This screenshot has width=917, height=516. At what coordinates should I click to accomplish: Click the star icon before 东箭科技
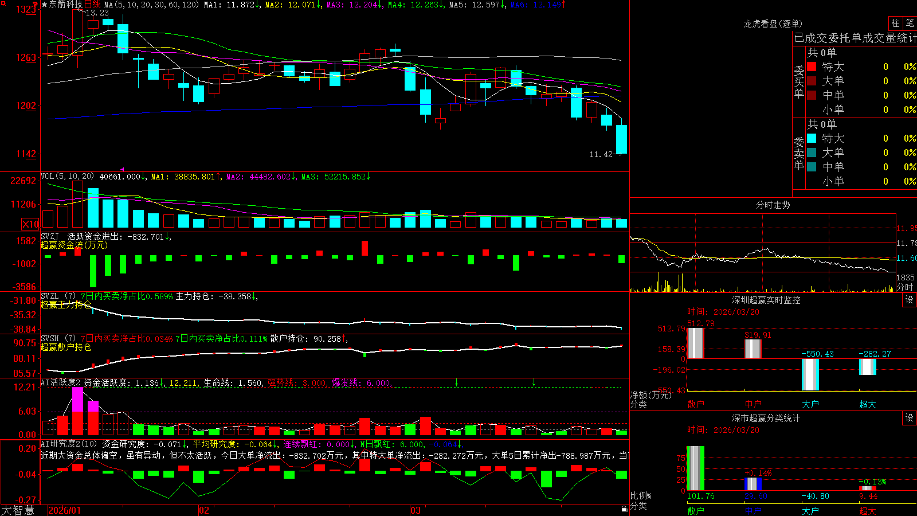pyautogui.click(x=45, y=5)
